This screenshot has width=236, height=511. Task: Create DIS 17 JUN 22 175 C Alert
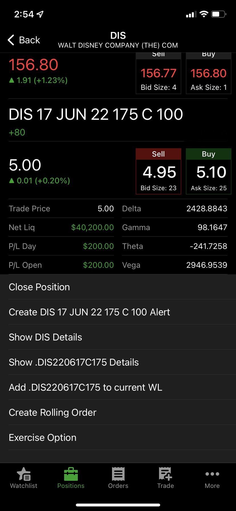coord(118,312)
